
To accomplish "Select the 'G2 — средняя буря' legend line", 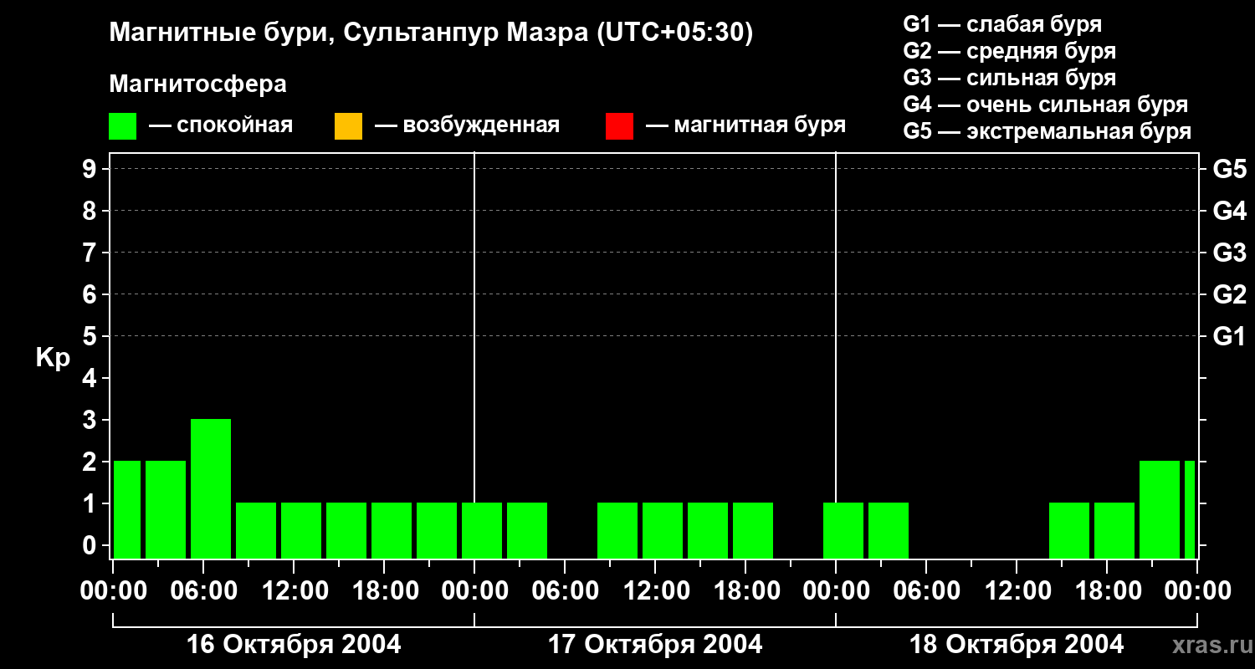I will (1009, 51).
